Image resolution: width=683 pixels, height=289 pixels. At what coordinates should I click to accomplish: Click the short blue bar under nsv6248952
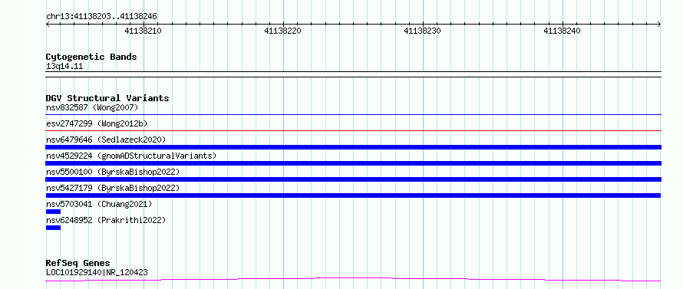tap(53, 228)
